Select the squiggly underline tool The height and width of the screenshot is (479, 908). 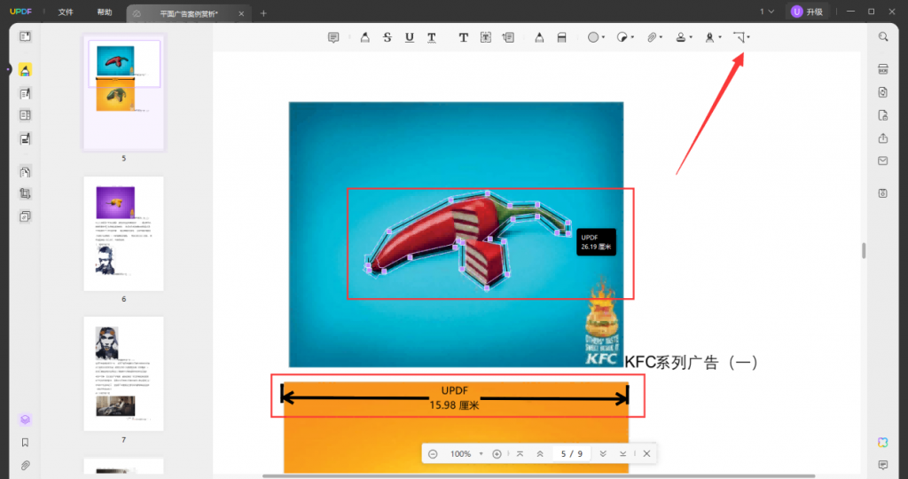(x=432, y=37)
